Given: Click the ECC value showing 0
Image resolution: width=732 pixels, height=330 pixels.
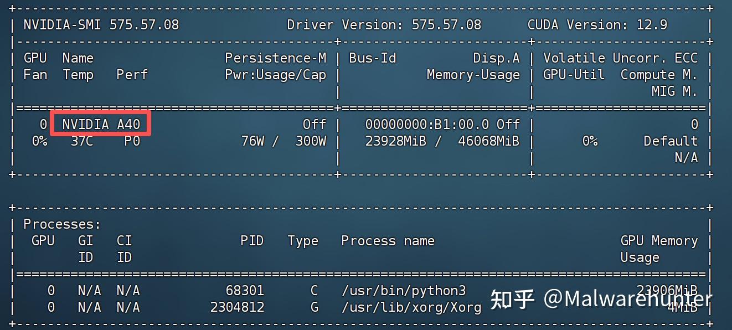Looking at the screenshot, I should click(694, 124).
